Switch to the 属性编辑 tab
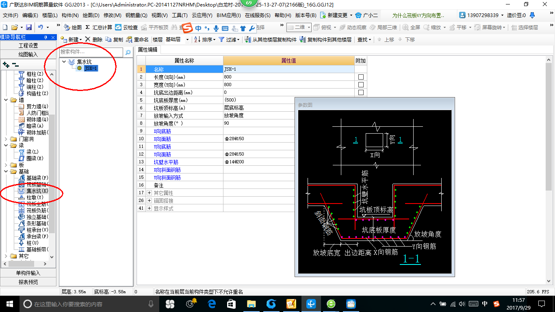Image resolution: width=555 pixels, height=312 pixels. (x=147, y=50)
